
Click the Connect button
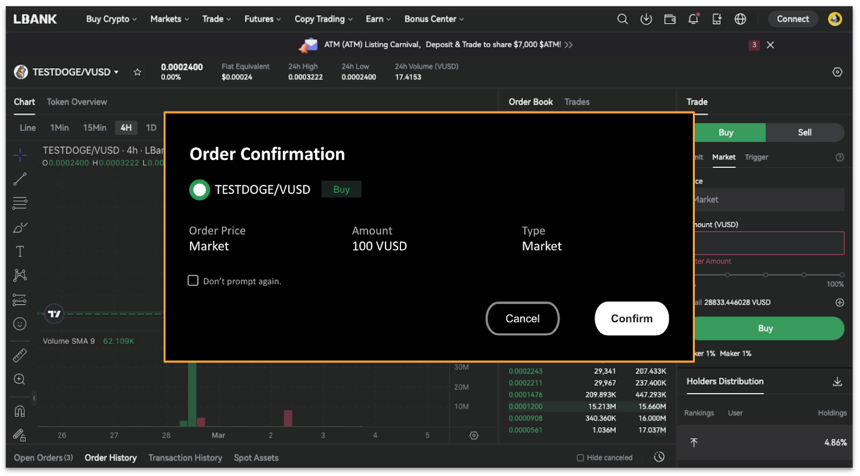[x=793, y=19]
